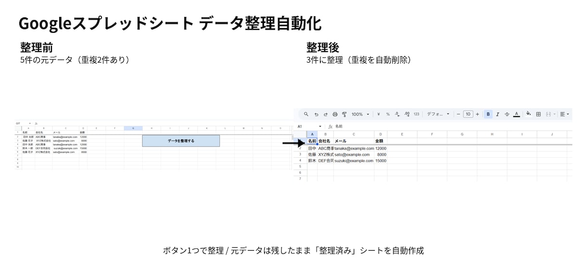
Task: Toggle bold formatting
Action: click(x=488, y=114)
